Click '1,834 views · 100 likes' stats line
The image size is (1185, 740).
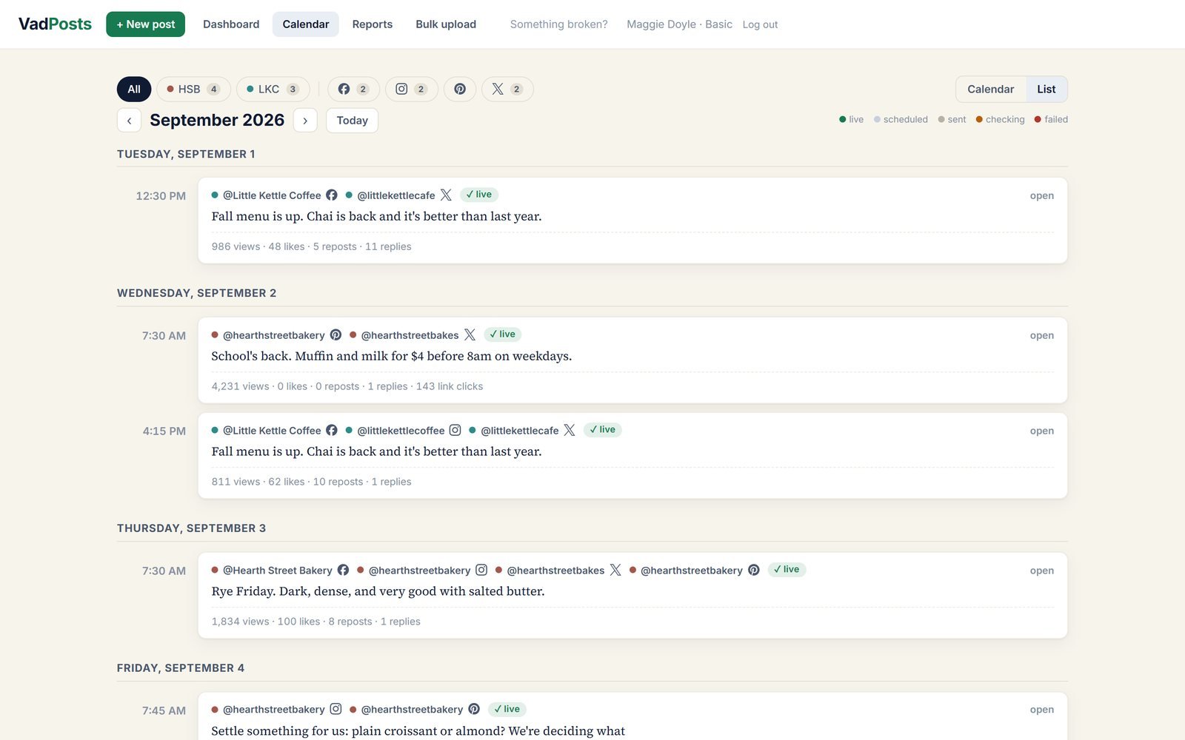pos(316,622)
